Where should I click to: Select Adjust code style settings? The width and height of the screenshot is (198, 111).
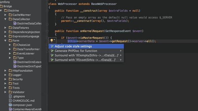(x=86, y=46)
